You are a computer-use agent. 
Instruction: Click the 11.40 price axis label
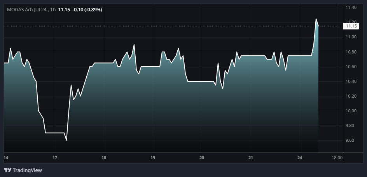pos(351,7)
